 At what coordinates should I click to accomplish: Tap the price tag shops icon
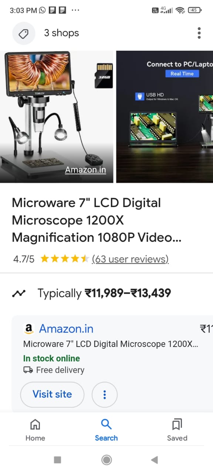point(24,33)
